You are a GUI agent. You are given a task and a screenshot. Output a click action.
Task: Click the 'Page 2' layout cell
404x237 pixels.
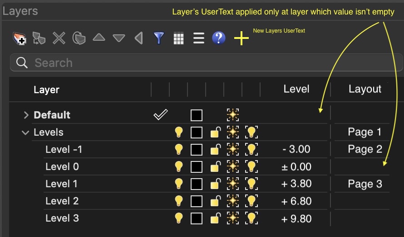365,149
